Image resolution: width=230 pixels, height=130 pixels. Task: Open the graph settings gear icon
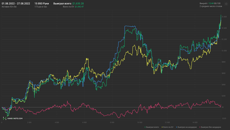226,4
